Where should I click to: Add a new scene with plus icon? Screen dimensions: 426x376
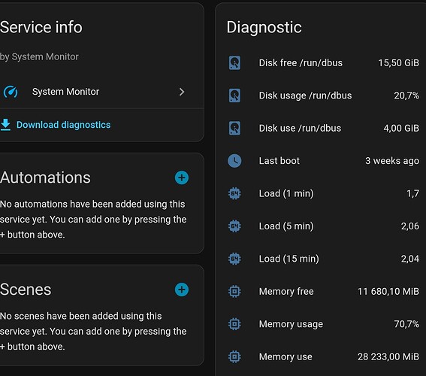click(182, 290)
